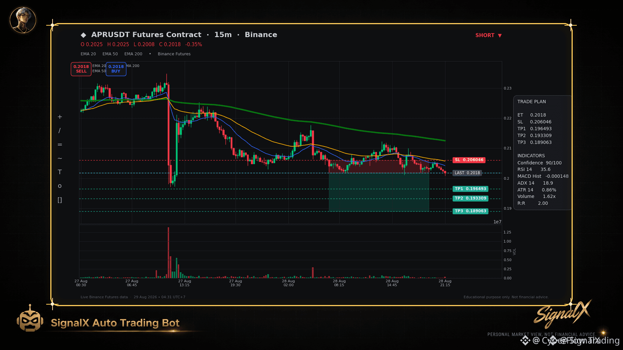Click the golden robot mascot logo
This screenshot has width=623, height=350.
click(x=30, y=319)
